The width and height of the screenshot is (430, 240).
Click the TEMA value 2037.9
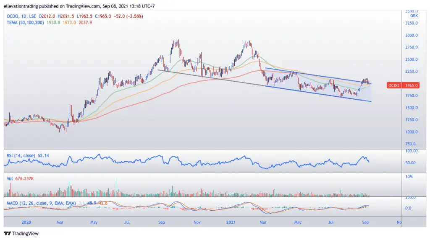point(85,23)
